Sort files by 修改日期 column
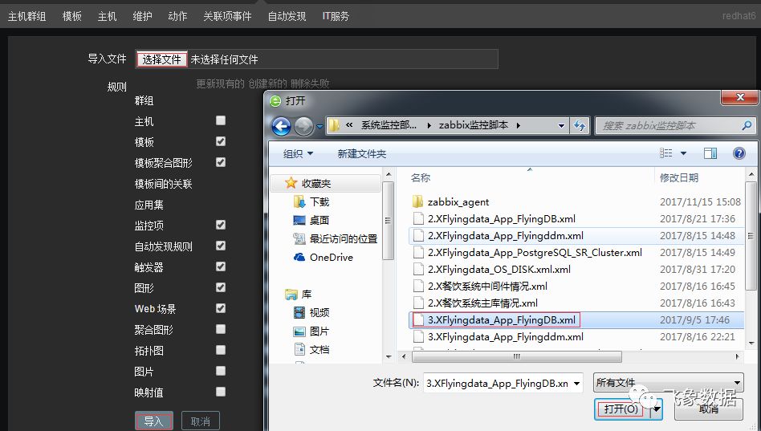Image resolution: width=761 pixels, height=431 pixels. click(679, 177)
